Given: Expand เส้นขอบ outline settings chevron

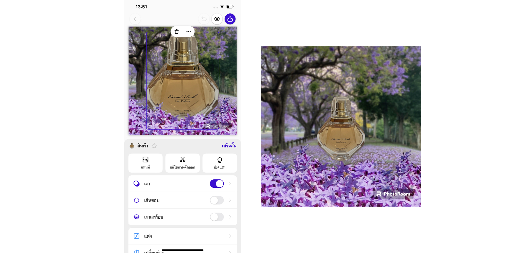Looking at the screenshot, I should click(230, 200).
